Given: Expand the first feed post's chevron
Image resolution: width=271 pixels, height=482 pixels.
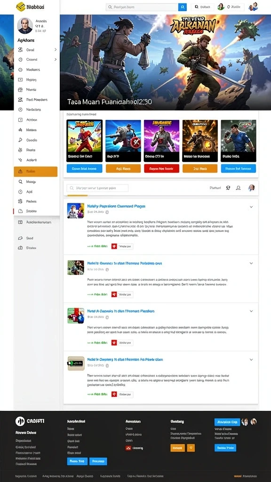Looking at the screenshot, I should [x=251, y=207].
